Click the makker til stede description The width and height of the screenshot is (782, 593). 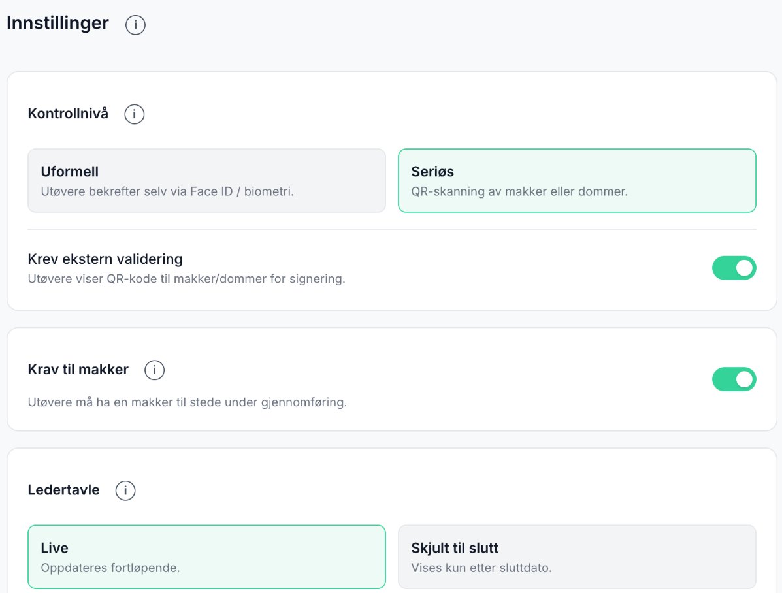point(187,402)
